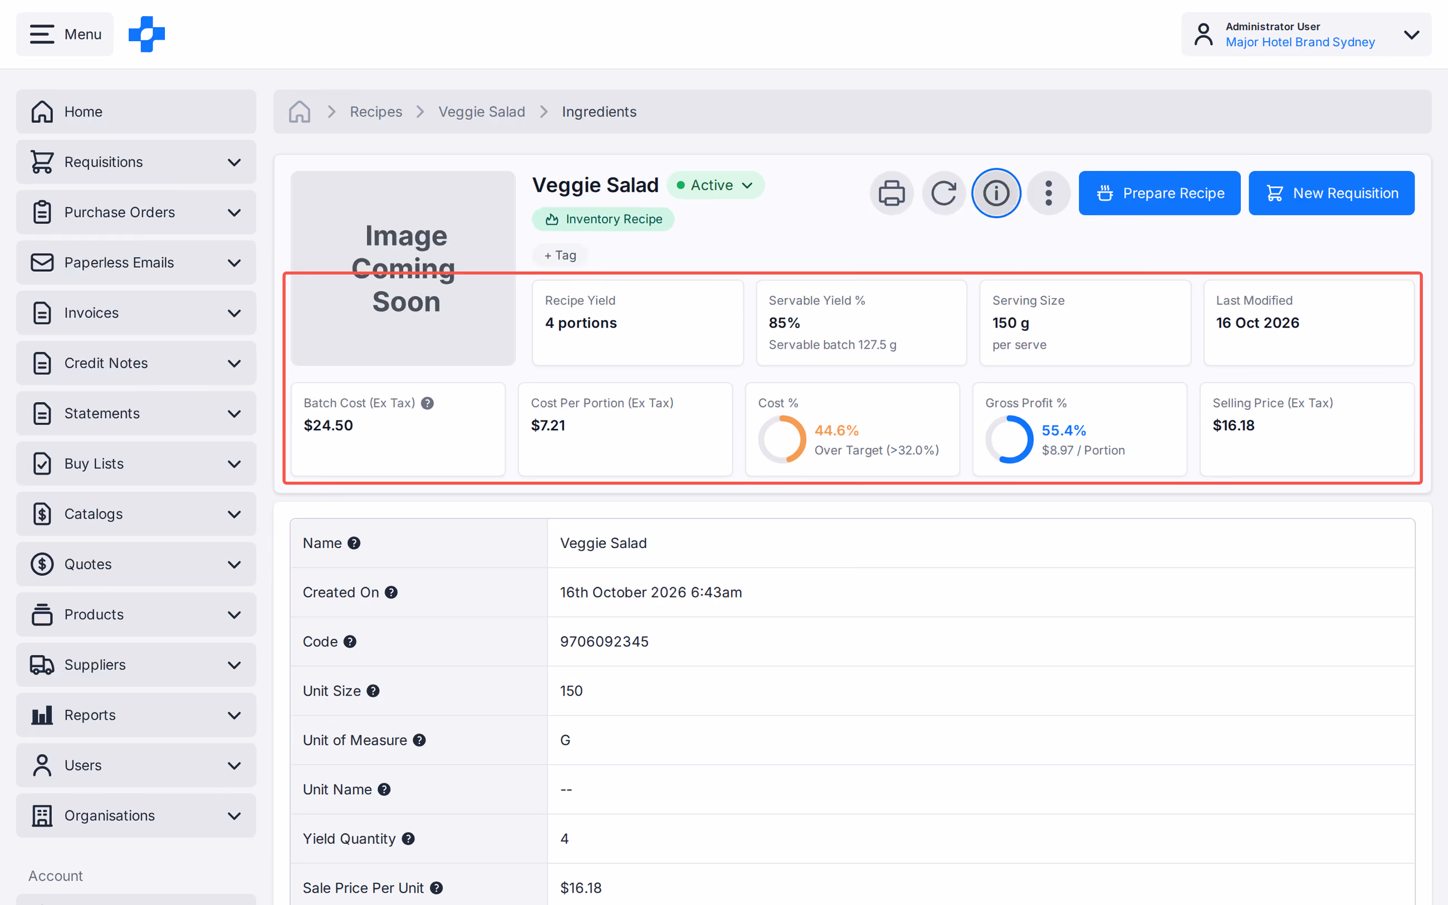Viewport: 1448px width, 905px height.
Task: Open the Active status dropdown
Action: [716, 185]
